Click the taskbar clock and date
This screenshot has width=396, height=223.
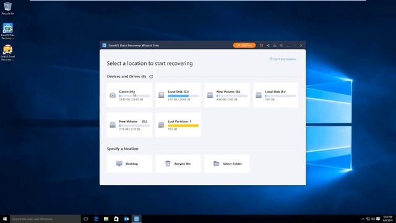pos(388,219)
